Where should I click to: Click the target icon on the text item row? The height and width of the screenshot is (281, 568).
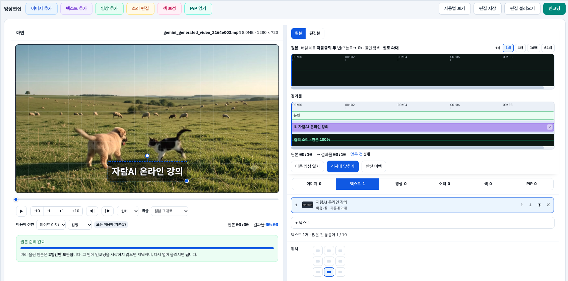539,205
